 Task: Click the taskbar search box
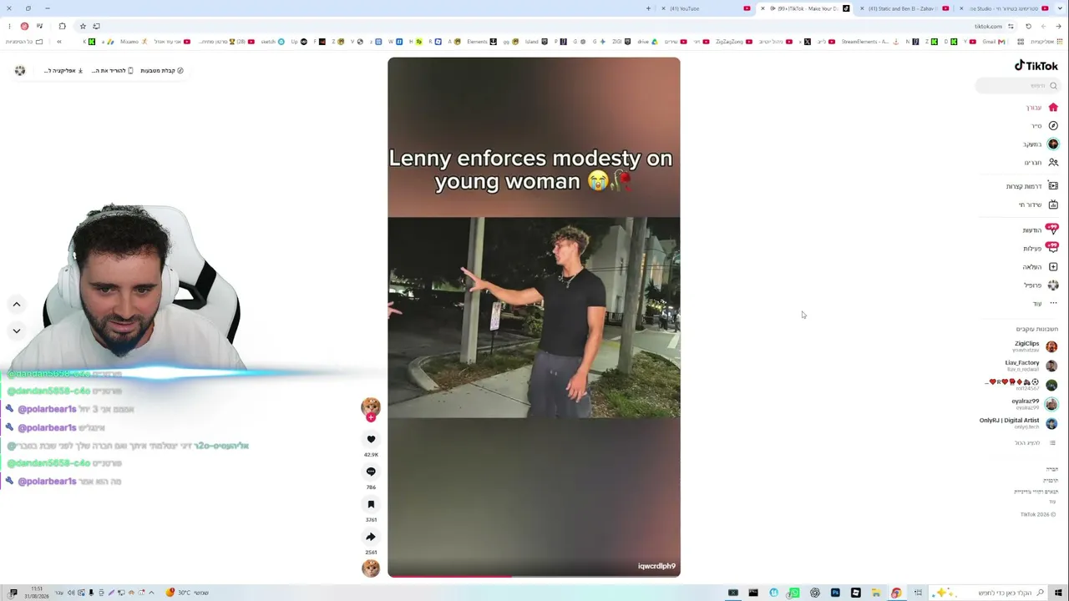pos(990,593)
